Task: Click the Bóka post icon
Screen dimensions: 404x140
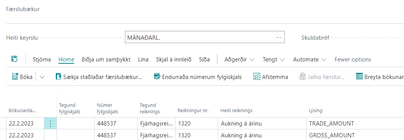Action: [15, 77]
